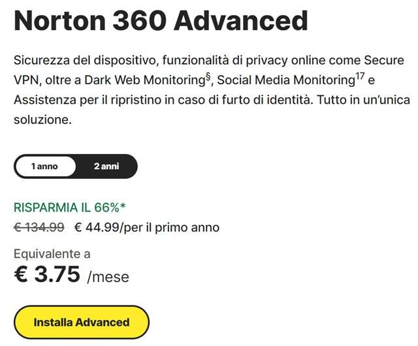Click the Norton 360 Advanced heading
The height and width of the screenshot is (346, 418).
coord(161,22)
